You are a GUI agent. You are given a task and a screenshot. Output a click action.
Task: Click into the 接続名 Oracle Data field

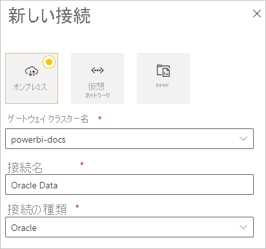tap(129, 184)
